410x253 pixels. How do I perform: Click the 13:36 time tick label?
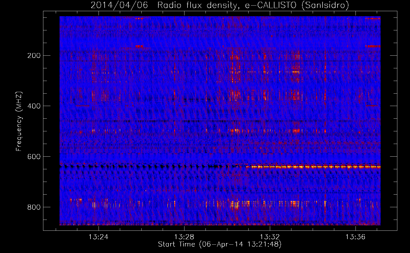coord(356,237)
